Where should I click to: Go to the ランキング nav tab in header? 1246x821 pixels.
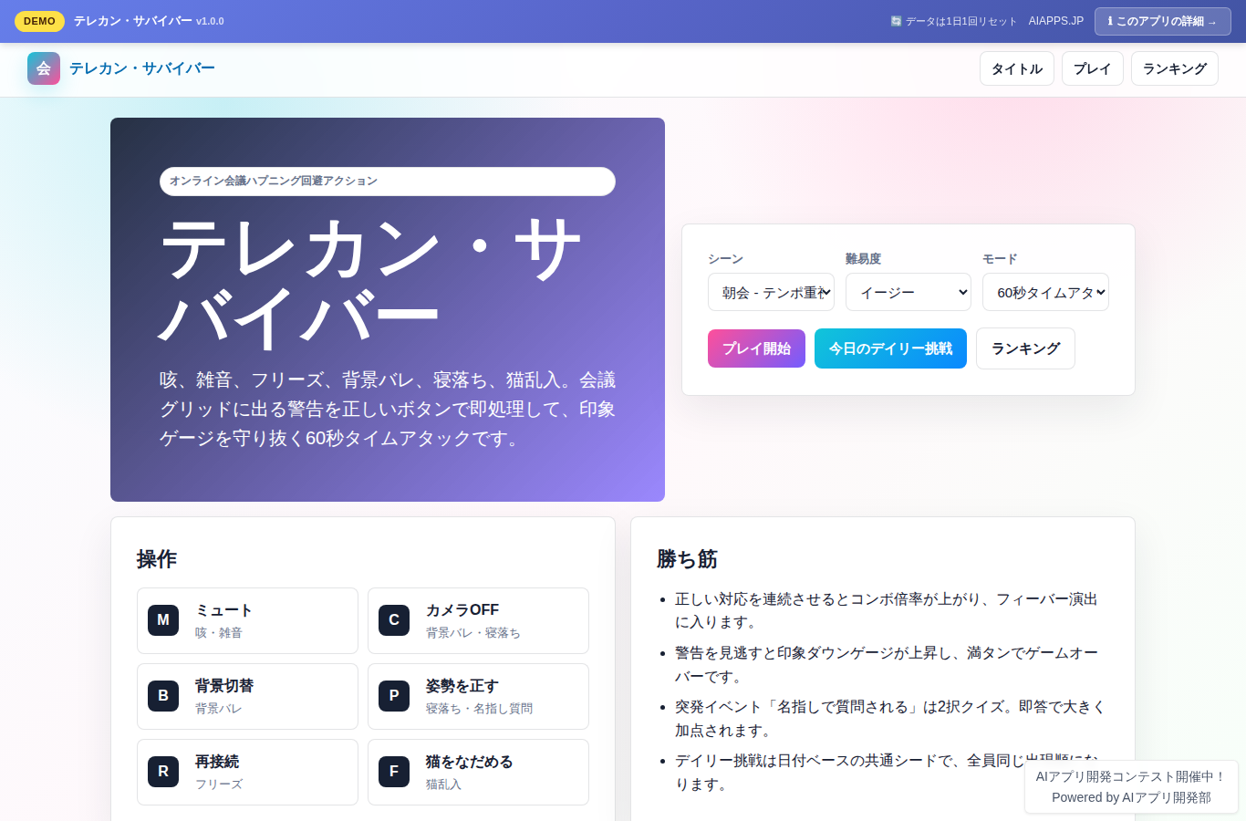coord(1175,68)
